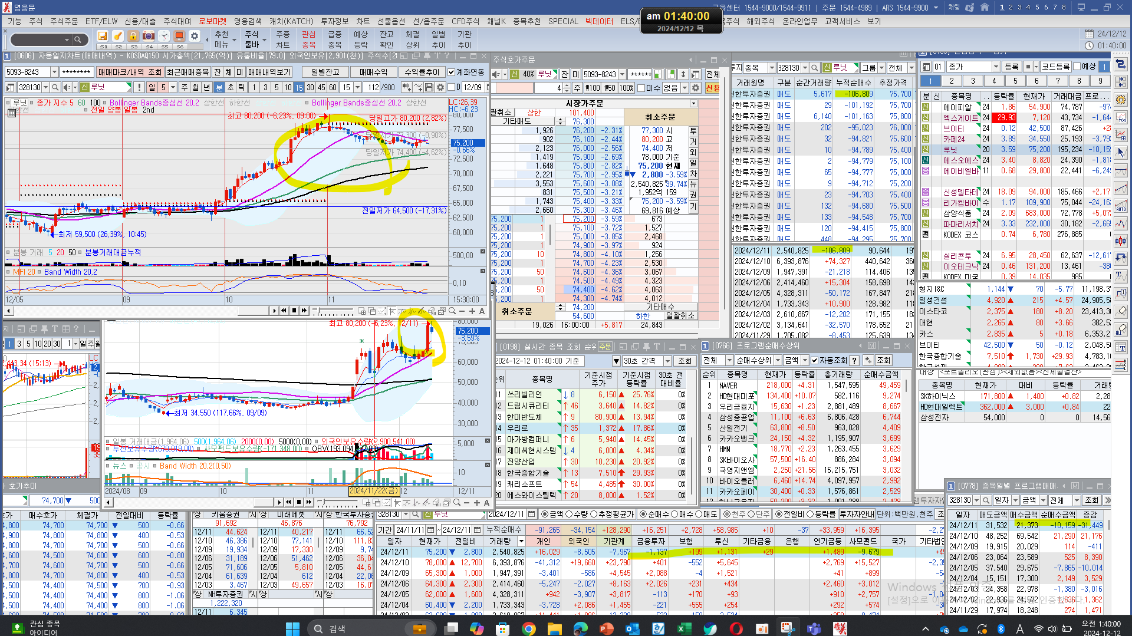Click the 수익률추이 button

pyautogui.click(x=422, y=72)
